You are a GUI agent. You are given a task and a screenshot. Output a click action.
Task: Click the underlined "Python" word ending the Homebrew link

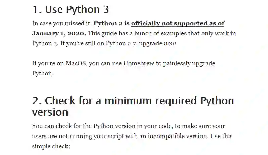click(x=42, y=73)
